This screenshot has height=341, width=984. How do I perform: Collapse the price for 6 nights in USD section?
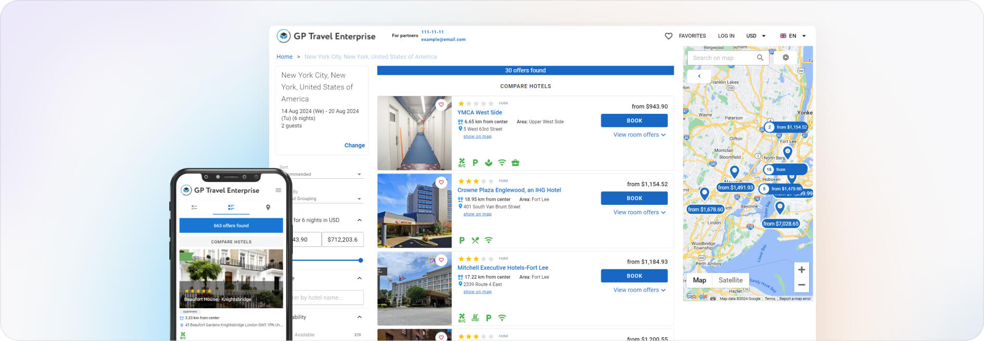[x=359, y=220]
